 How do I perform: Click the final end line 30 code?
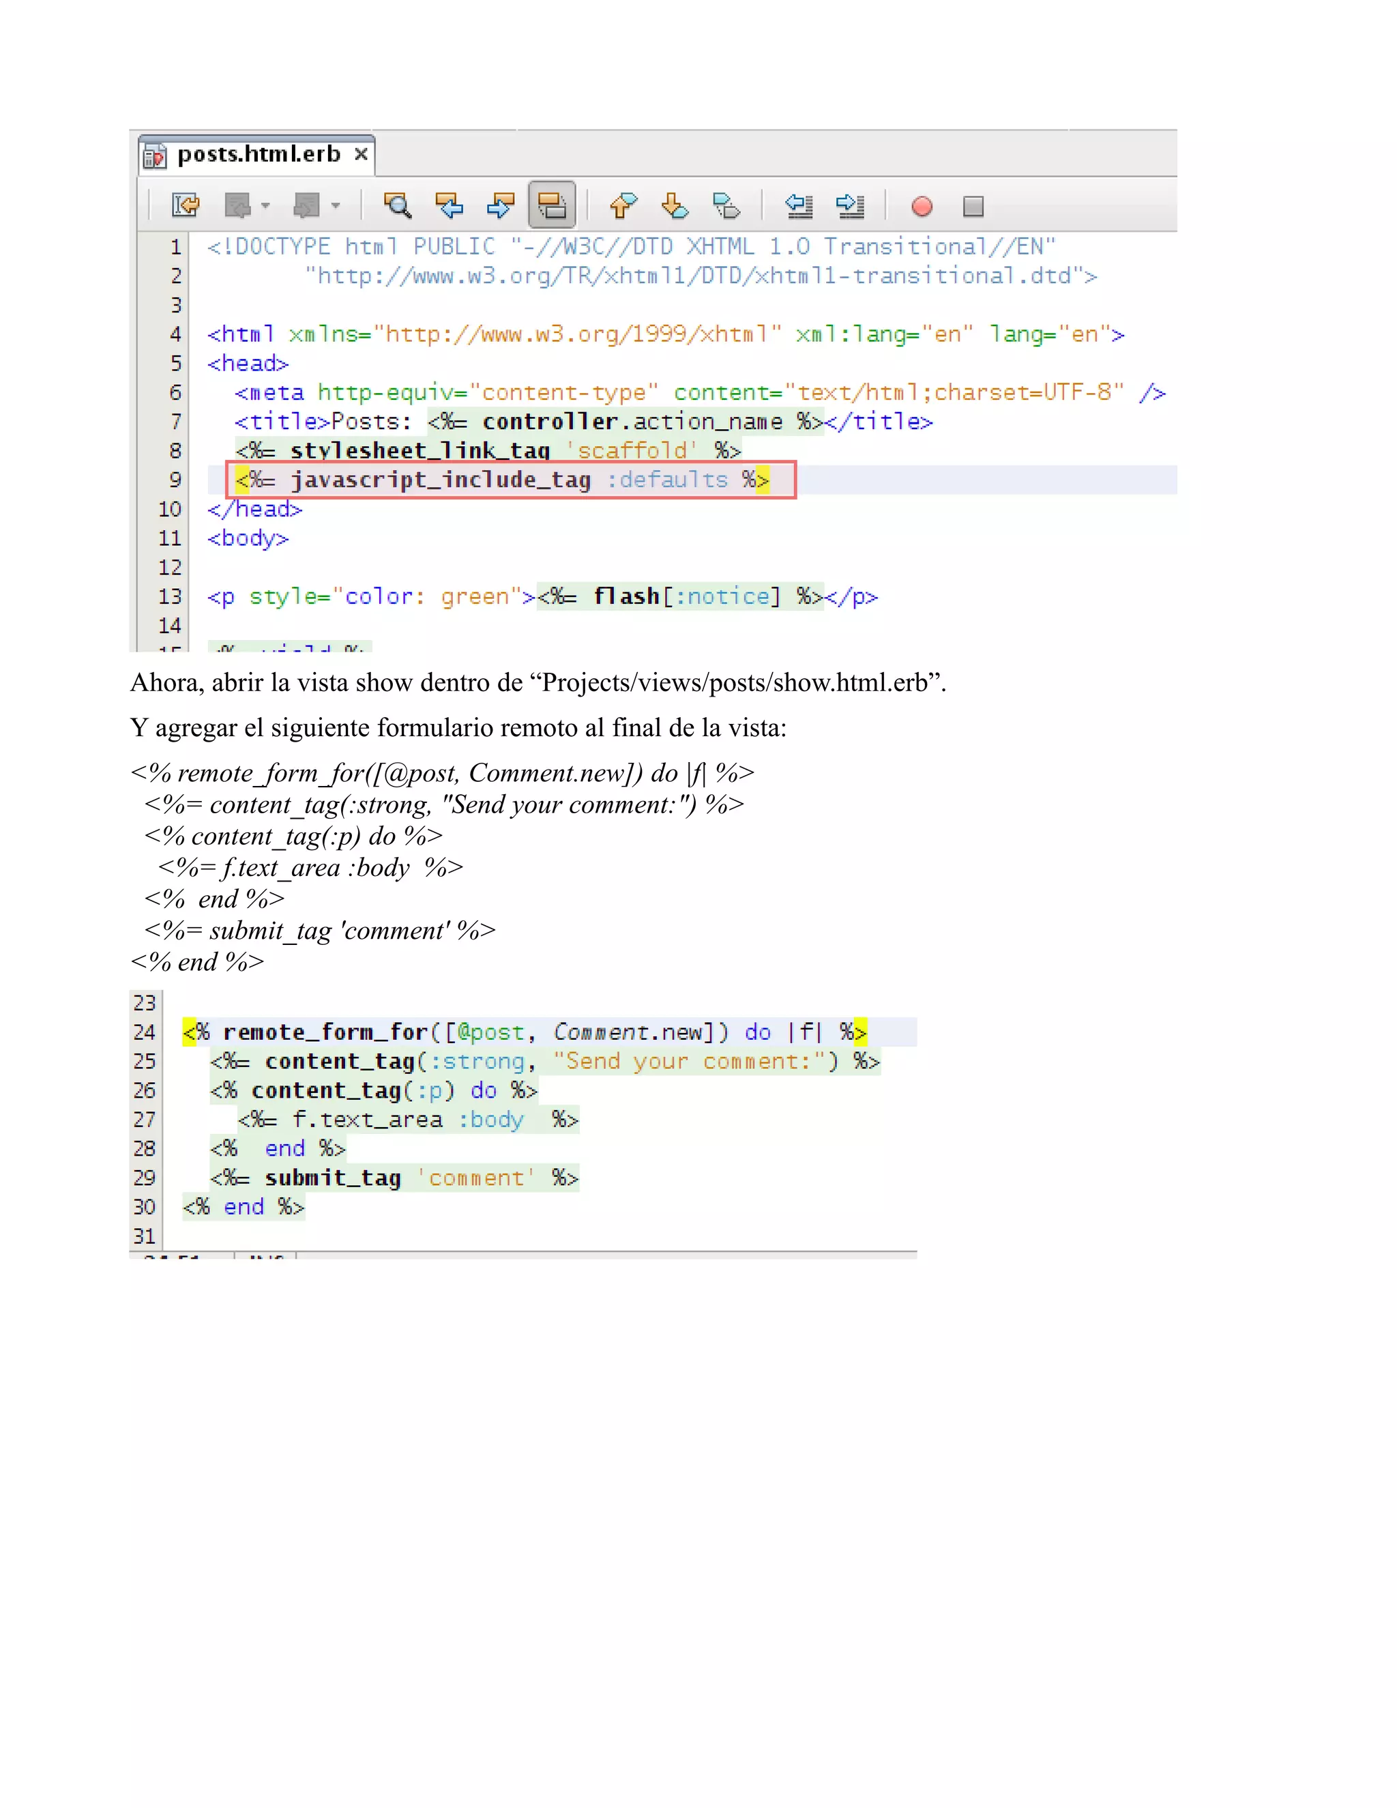point(244,1207)
